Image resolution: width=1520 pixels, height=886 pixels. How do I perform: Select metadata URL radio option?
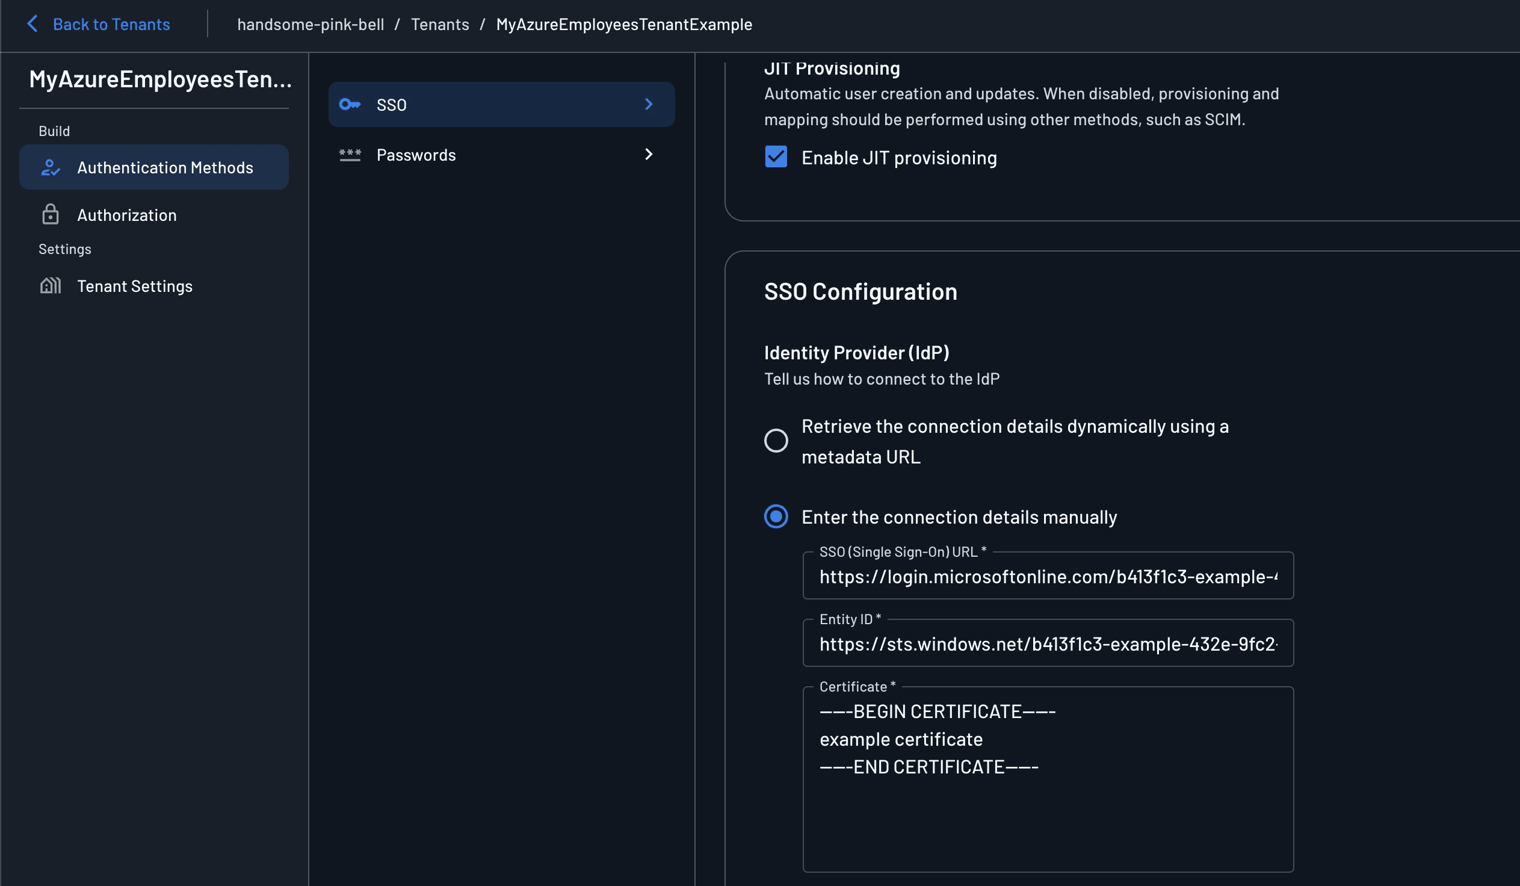(776, 441)
